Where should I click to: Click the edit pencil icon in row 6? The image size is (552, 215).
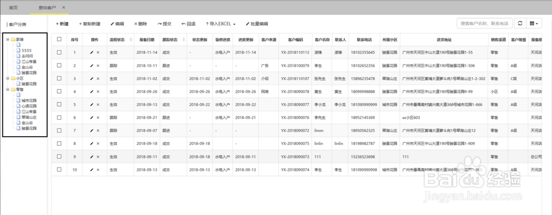(x=92, y=117)
